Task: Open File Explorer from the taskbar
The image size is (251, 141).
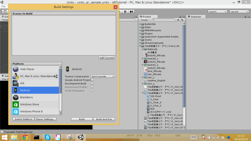Action: (14, 137)
